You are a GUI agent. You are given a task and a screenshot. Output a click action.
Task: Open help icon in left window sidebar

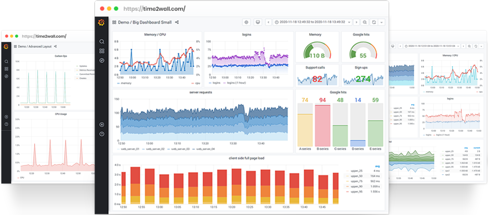(6, 124)
